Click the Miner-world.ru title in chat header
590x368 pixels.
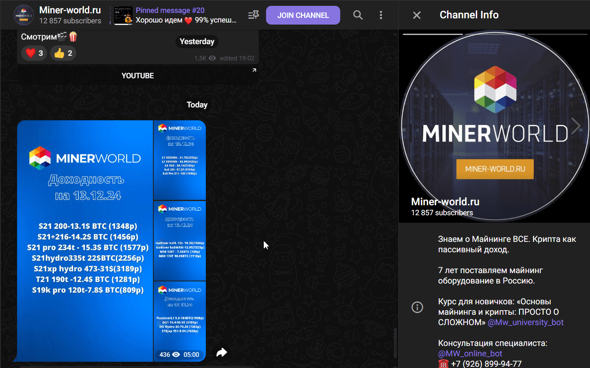(x=70, y=10)
